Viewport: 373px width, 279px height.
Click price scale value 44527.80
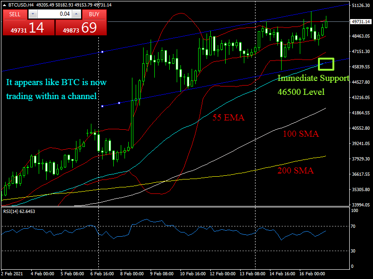[x=361, y=82]
